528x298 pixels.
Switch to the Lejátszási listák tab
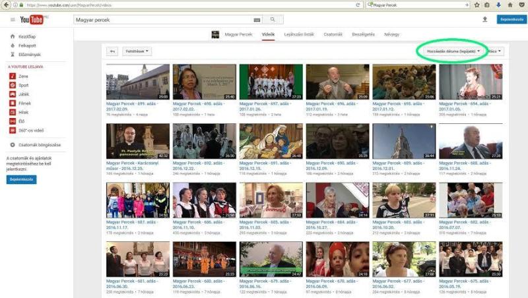(298, 34)
